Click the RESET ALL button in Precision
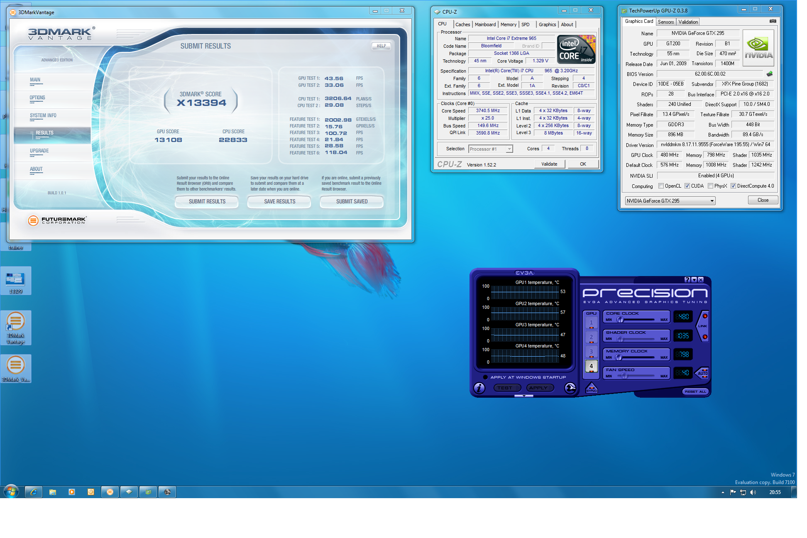Viewport: 807px width, 538px height. pyautogui.click(x=695, y=391)
